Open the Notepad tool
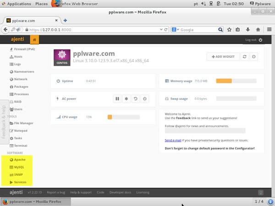This screenshot has width=275, height=206. tap(18, 130)
